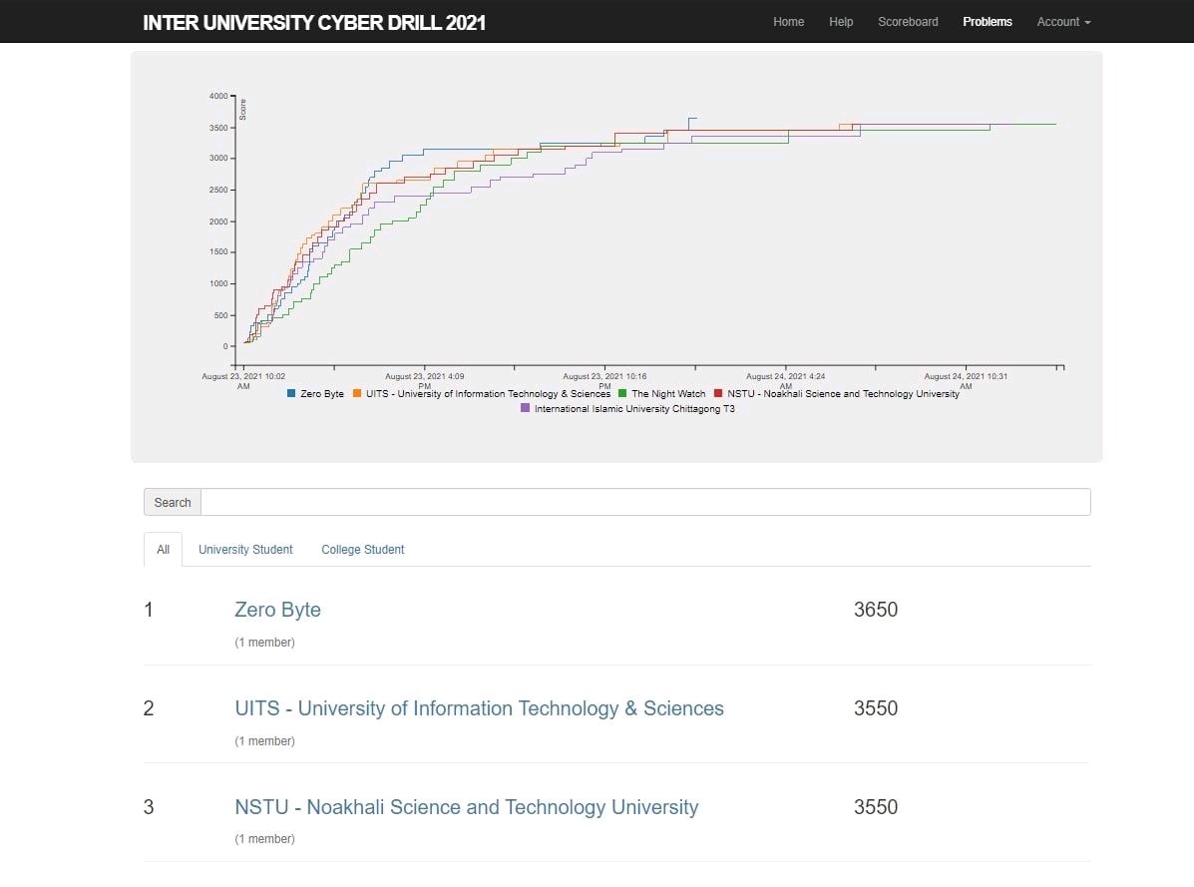The width and height of the screenshot is (1194, 887).
Task: Click inside the Search input field
Action: coord(645,502)
